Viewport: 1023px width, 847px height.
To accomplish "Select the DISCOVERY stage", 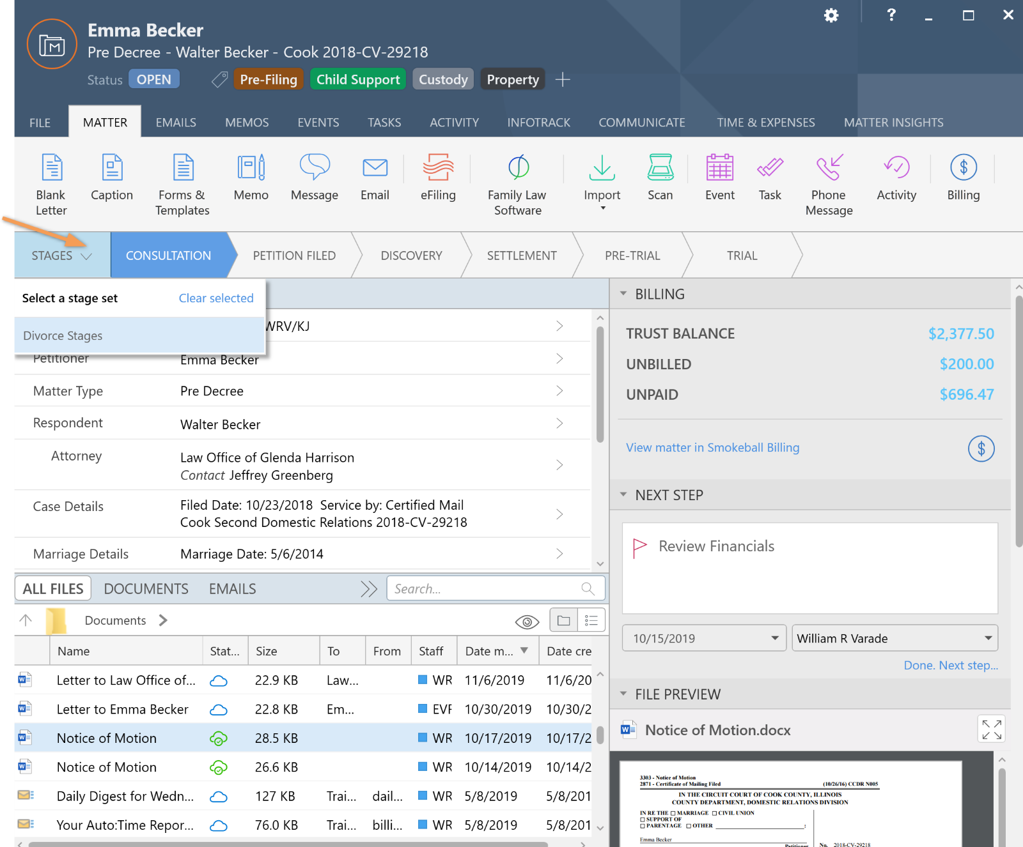I will pos(411,256).
